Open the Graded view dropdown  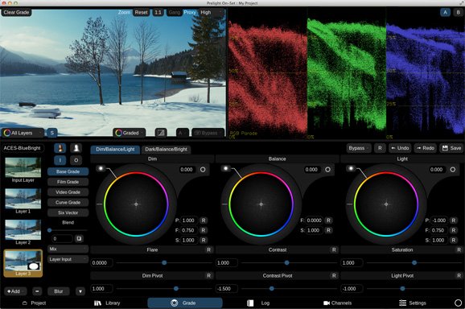130,133
